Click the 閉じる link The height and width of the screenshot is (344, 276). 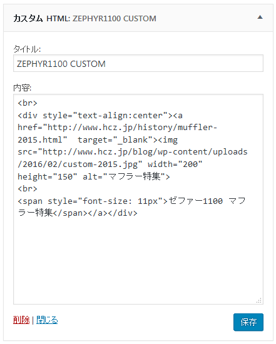click(x=47, y=320)
